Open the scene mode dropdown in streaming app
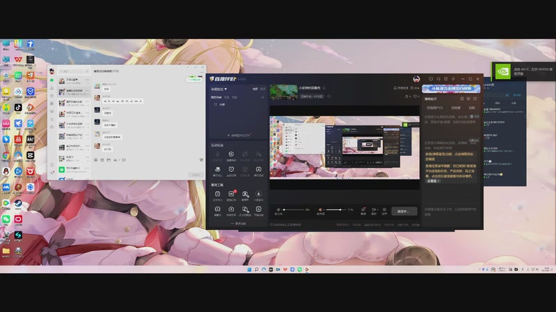This screenshot has width=556, height=312. [219, 89]
